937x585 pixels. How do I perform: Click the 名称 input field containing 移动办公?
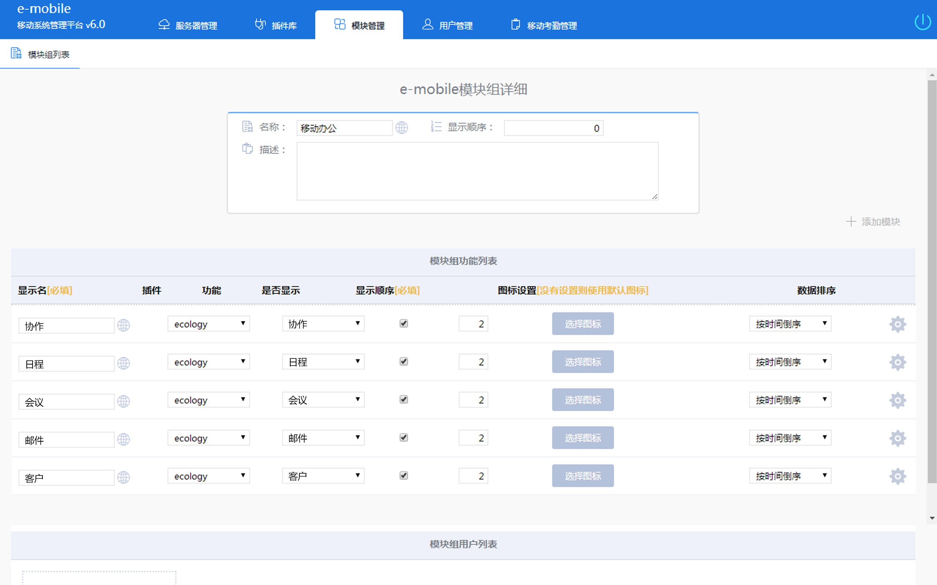344,128
